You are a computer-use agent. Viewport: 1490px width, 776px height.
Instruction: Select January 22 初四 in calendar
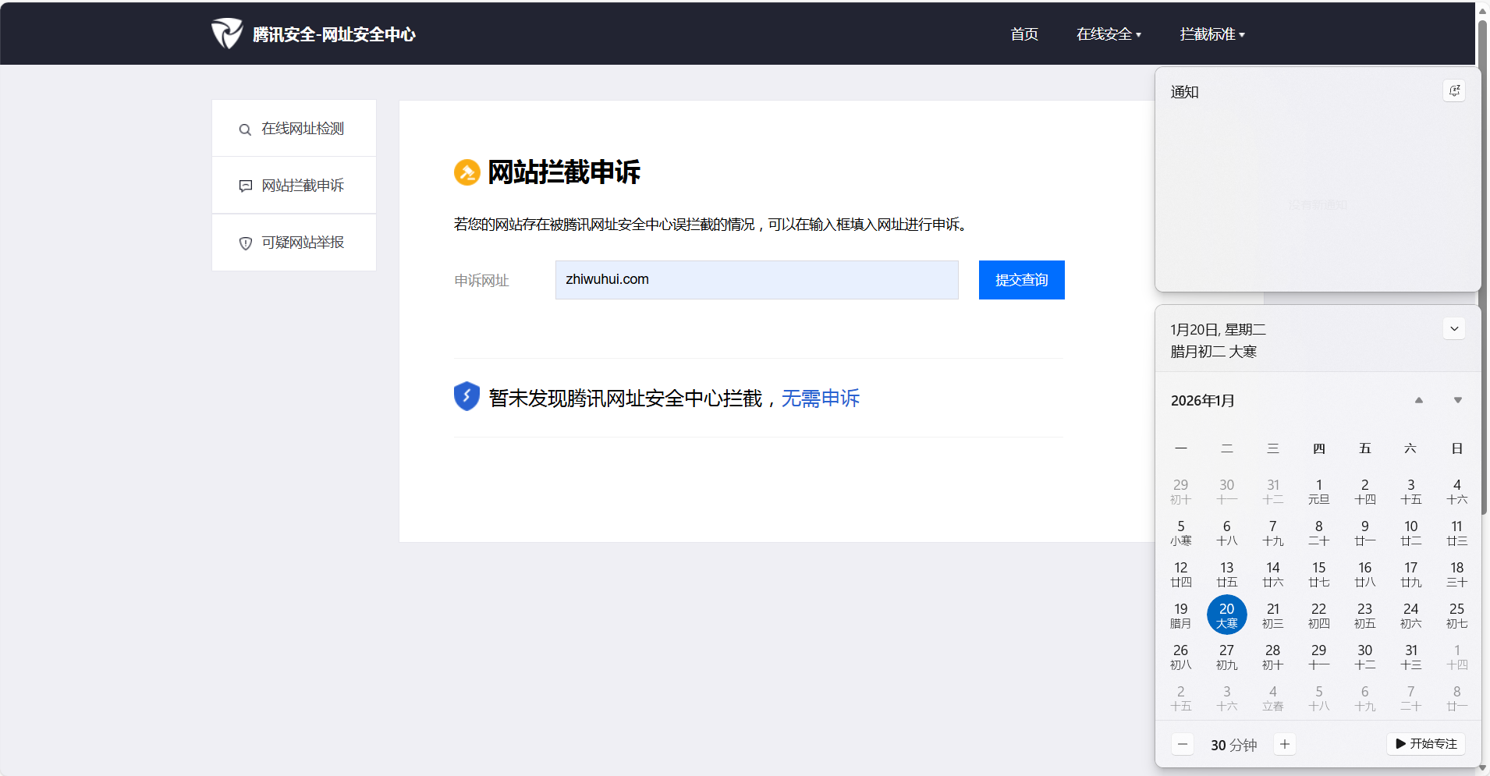[x=1319, y=615]
